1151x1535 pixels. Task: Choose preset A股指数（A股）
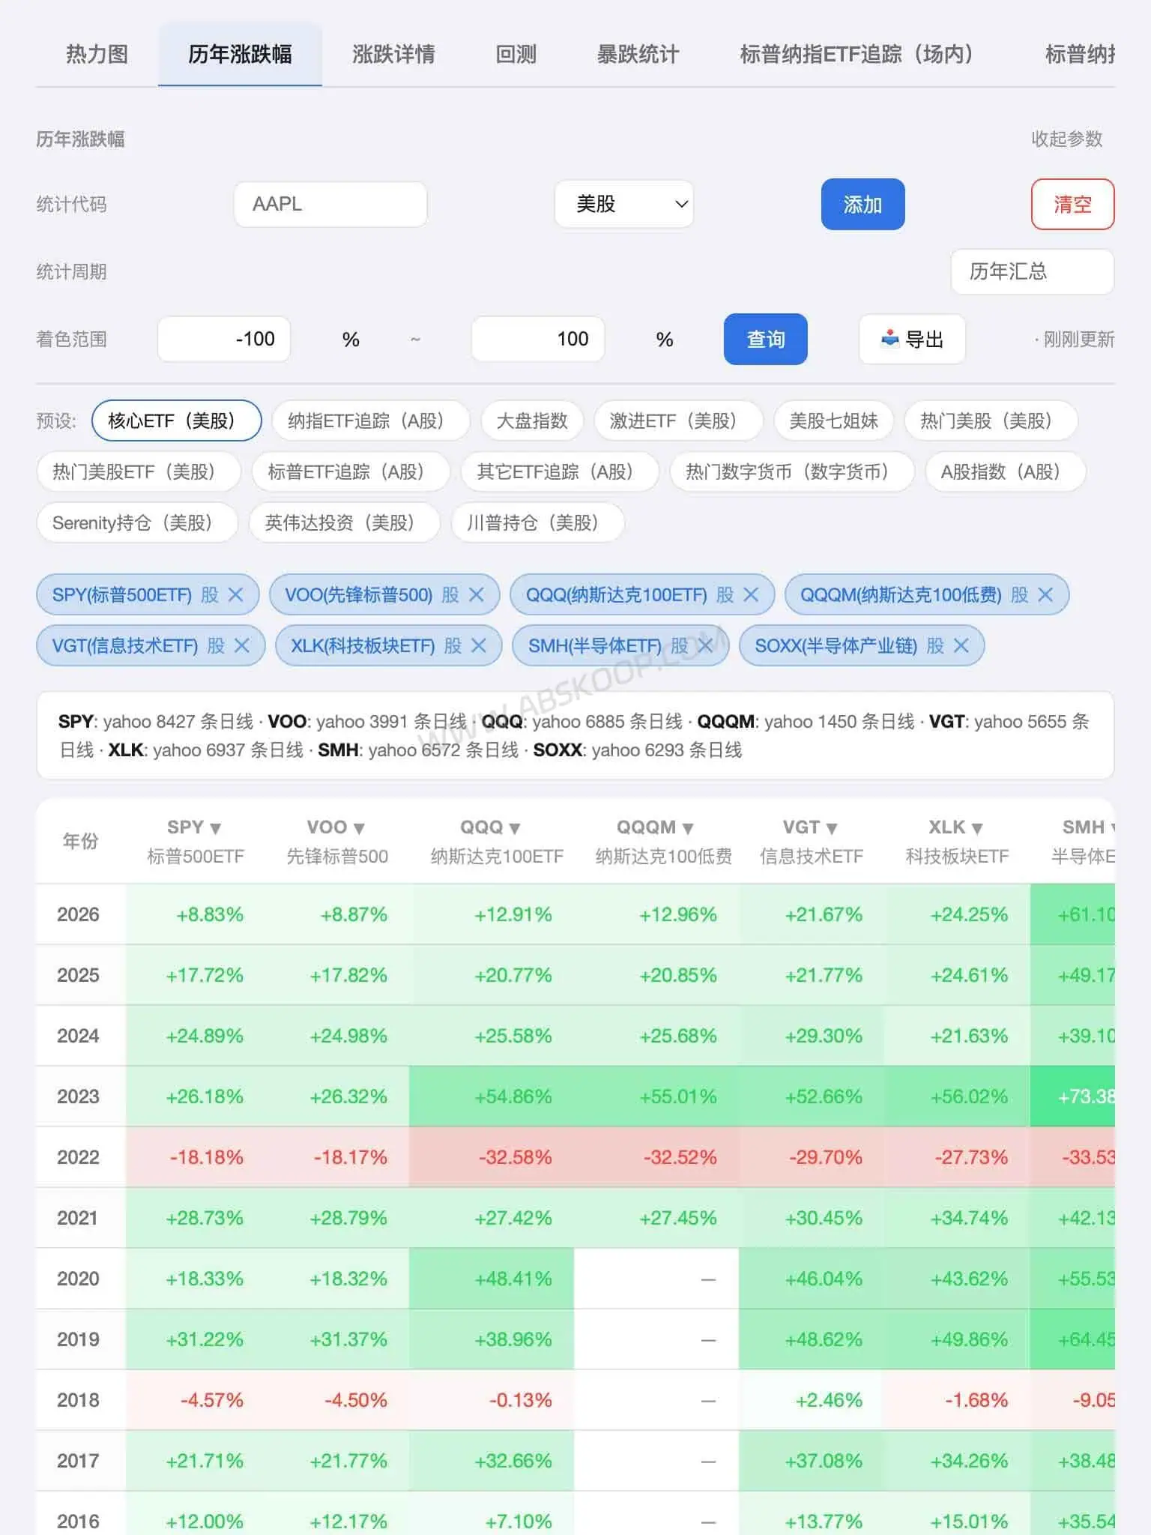tap(1006, 471)
